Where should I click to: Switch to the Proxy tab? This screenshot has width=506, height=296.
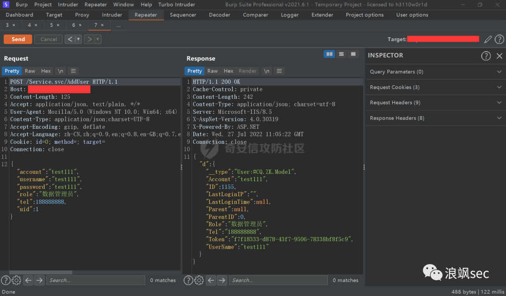[x=82, y=15]
